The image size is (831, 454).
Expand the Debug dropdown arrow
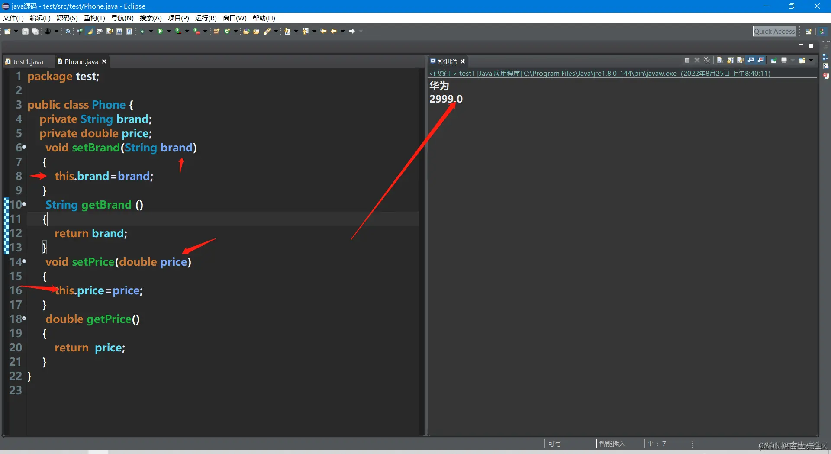151,31
